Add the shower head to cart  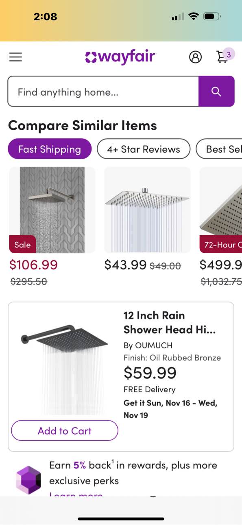(64, 431)
